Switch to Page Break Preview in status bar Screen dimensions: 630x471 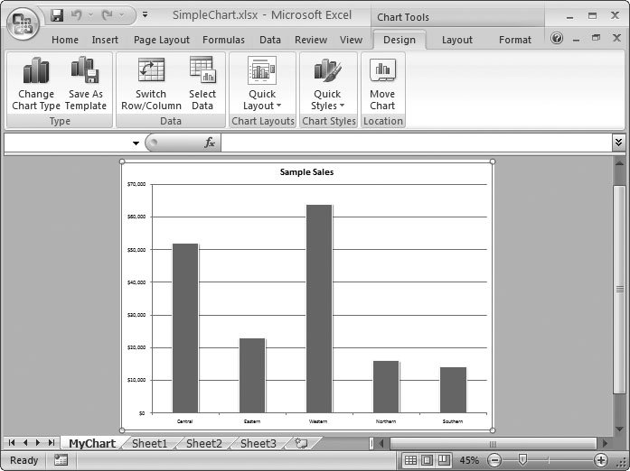[x=444, y=460]
